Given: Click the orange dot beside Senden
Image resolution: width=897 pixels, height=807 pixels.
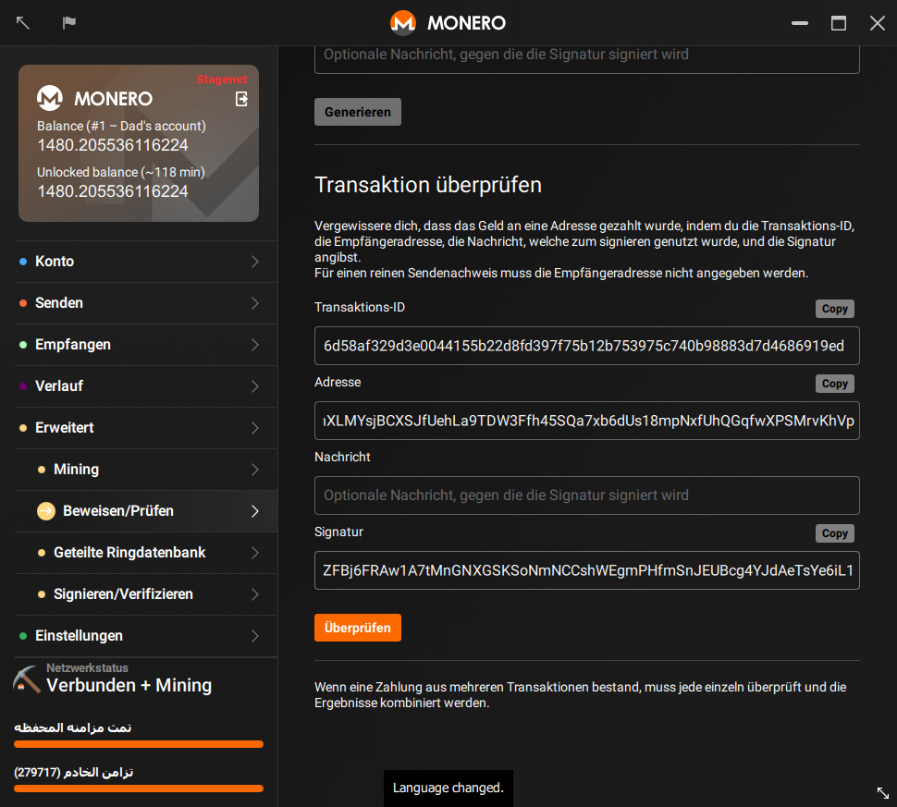Looking at the screenshot, I should [23, 303].
